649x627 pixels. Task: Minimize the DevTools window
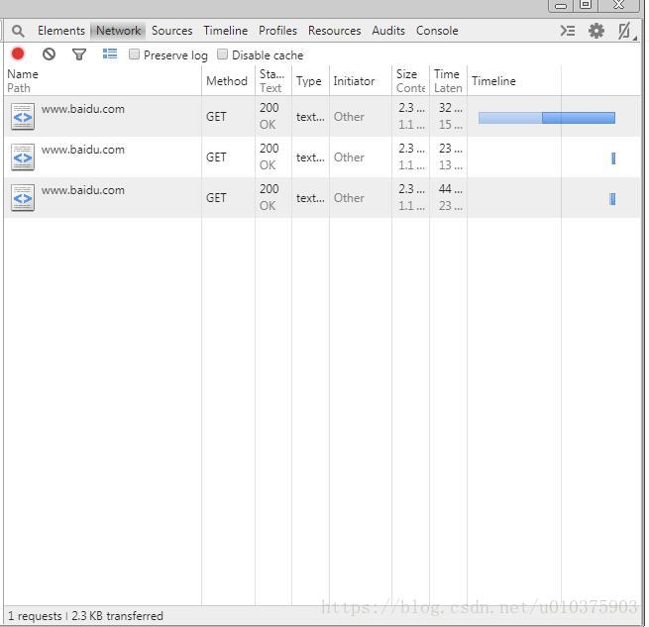[x=561, y=5]
